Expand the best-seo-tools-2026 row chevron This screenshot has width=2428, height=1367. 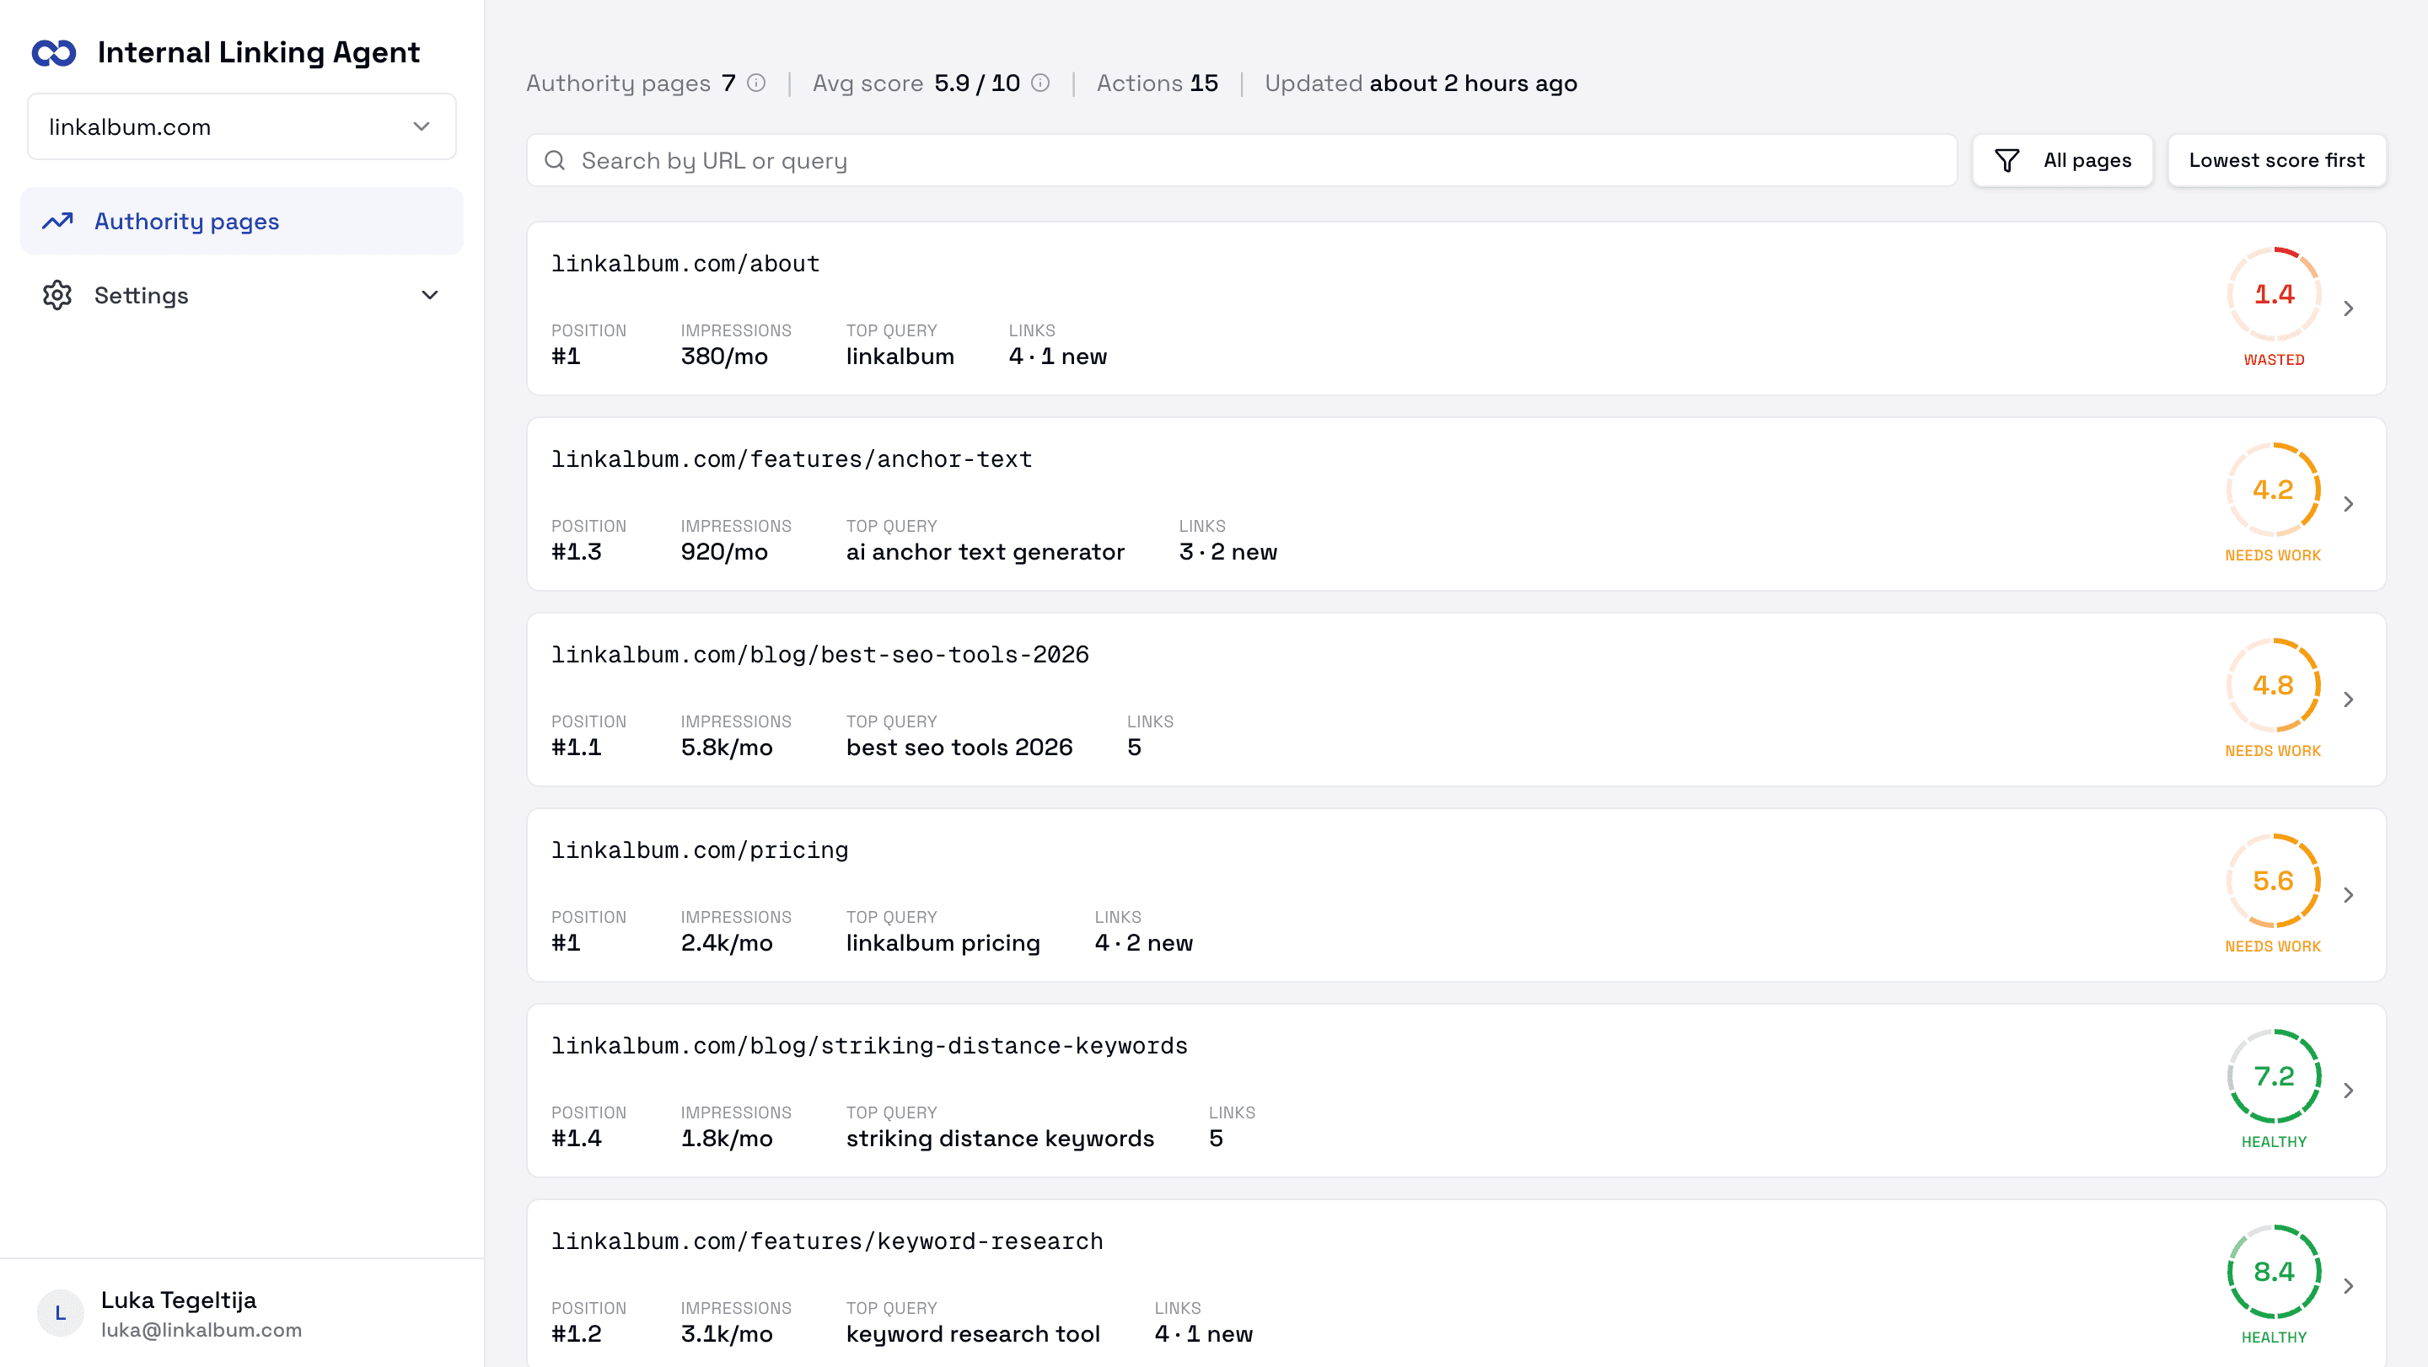pos(2349,699)
